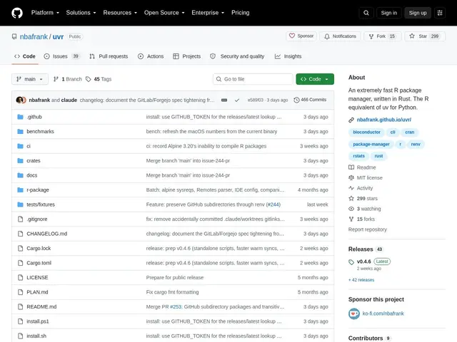Open the + 42 releases link
The image size is (457, 342).
pyautogui.click(x=361, y=280)
